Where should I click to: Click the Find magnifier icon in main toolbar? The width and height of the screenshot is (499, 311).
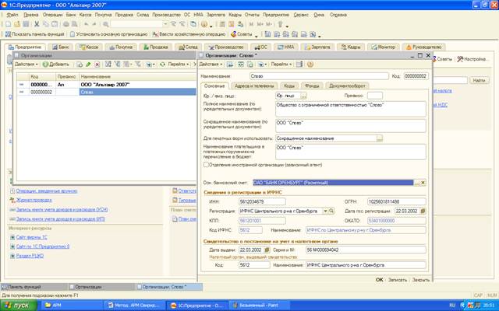click(x=106, y=24)
